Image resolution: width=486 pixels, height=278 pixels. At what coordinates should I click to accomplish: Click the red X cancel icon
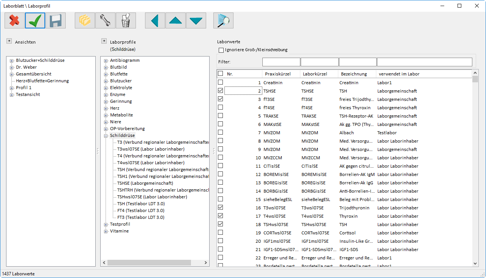[x=14, y=20]
